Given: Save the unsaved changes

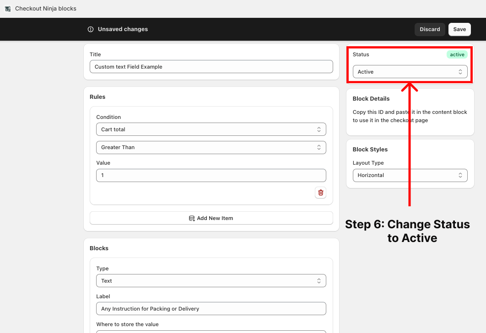Looking at the screenshot, I should (x=459, y=29).
